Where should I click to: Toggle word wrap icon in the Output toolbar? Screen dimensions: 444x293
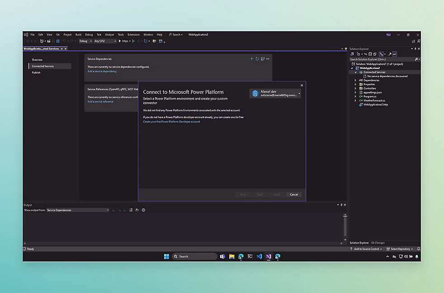[137, 210]
